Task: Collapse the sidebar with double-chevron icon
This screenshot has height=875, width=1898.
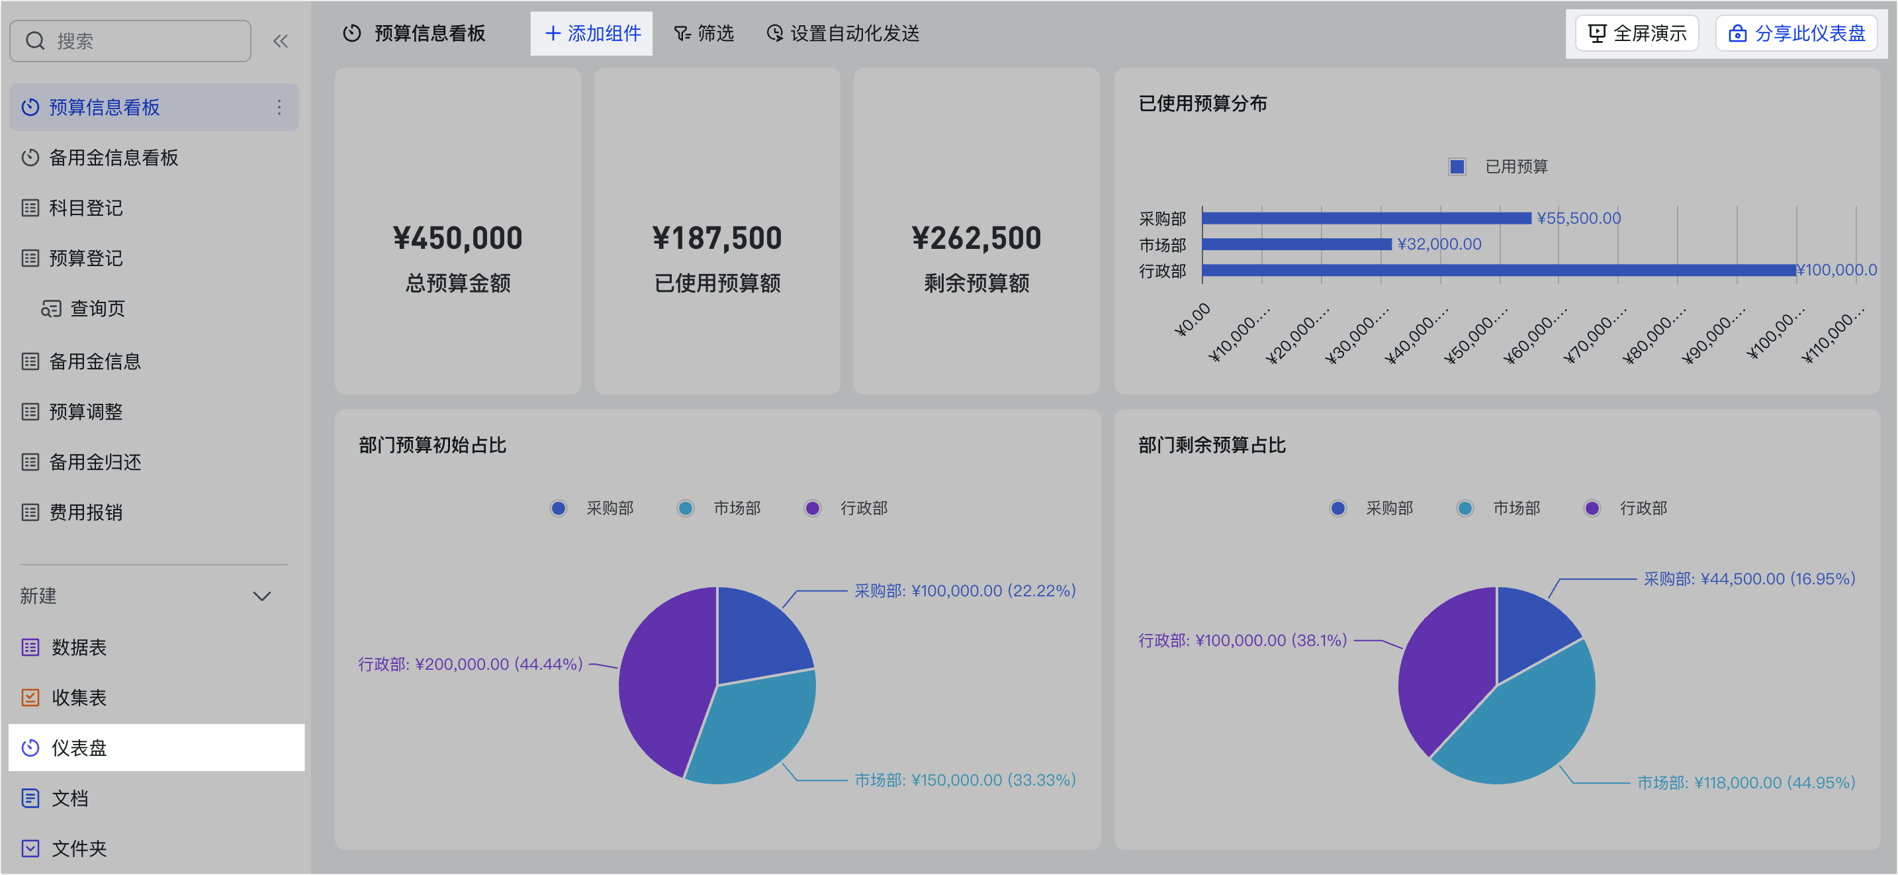Action: tap(280, 40)
